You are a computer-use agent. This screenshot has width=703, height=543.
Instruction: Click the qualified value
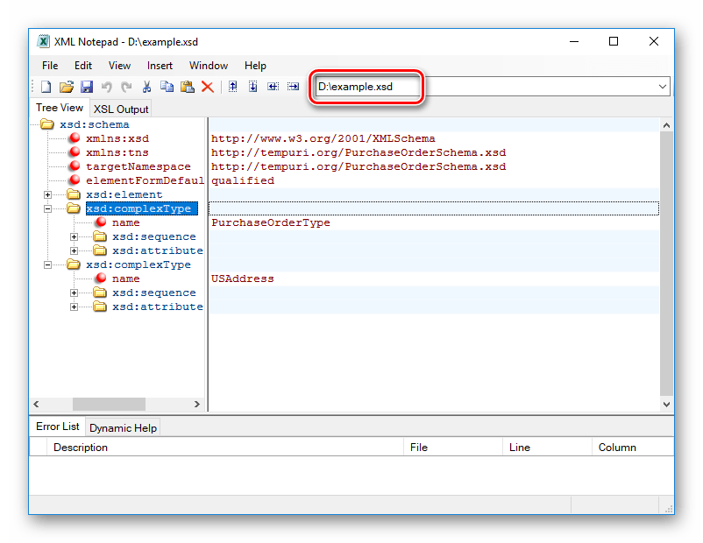click(243, 180)
